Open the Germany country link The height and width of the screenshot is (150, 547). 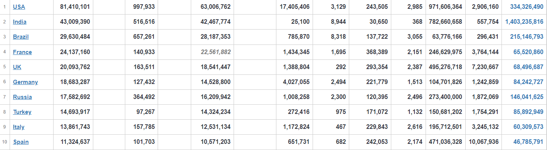point(25,82)
